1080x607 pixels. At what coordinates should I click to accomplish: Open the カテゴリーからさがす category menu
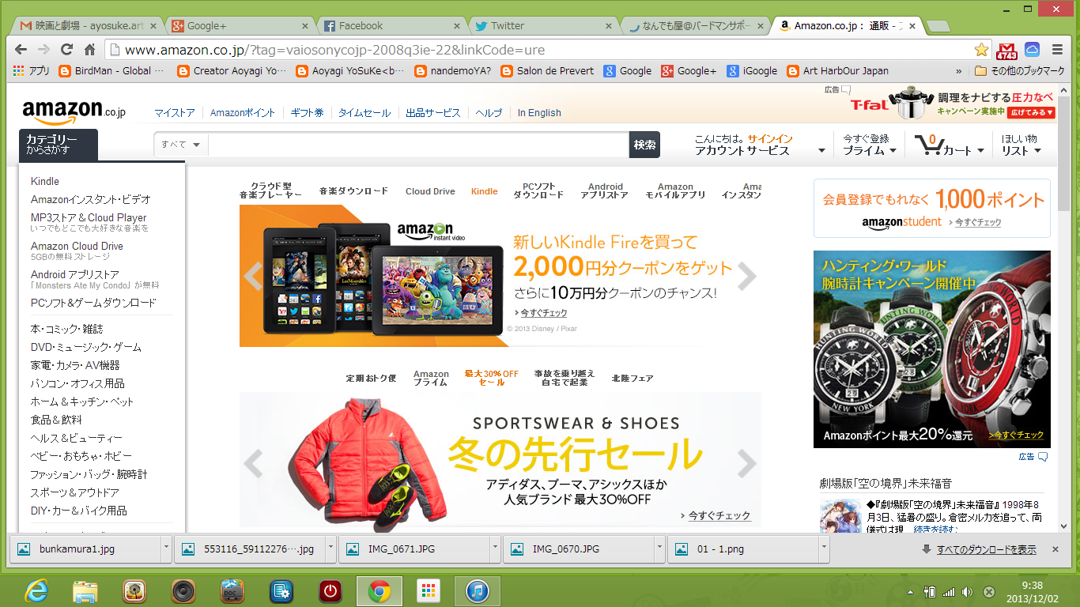pos(59,145)
